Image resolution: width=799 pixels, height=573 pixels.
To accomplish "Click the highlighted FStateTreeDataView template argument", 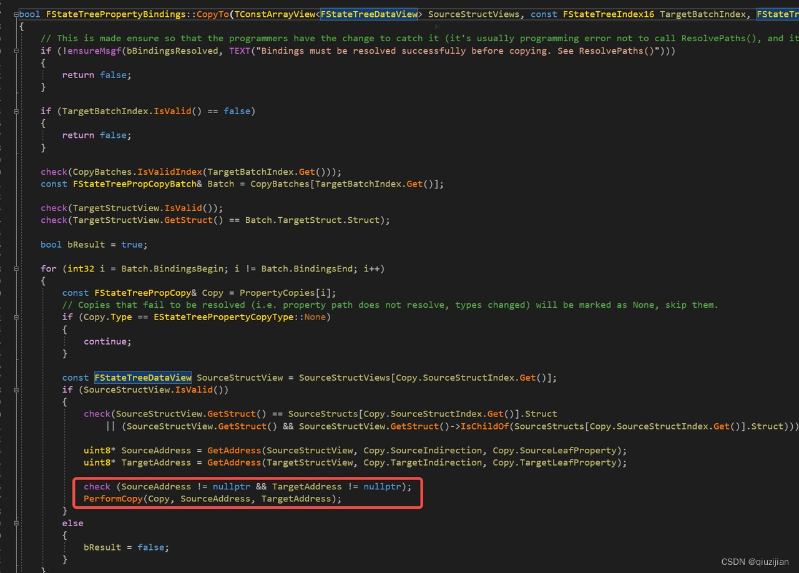I will [370, 14].
